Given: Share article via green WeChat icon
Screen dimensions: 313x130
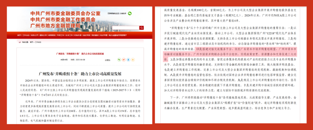Looking at the screenshot, I should [119, 59].
